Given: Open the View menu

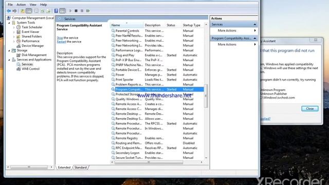Looking at the screenshot, I should 33,5.
